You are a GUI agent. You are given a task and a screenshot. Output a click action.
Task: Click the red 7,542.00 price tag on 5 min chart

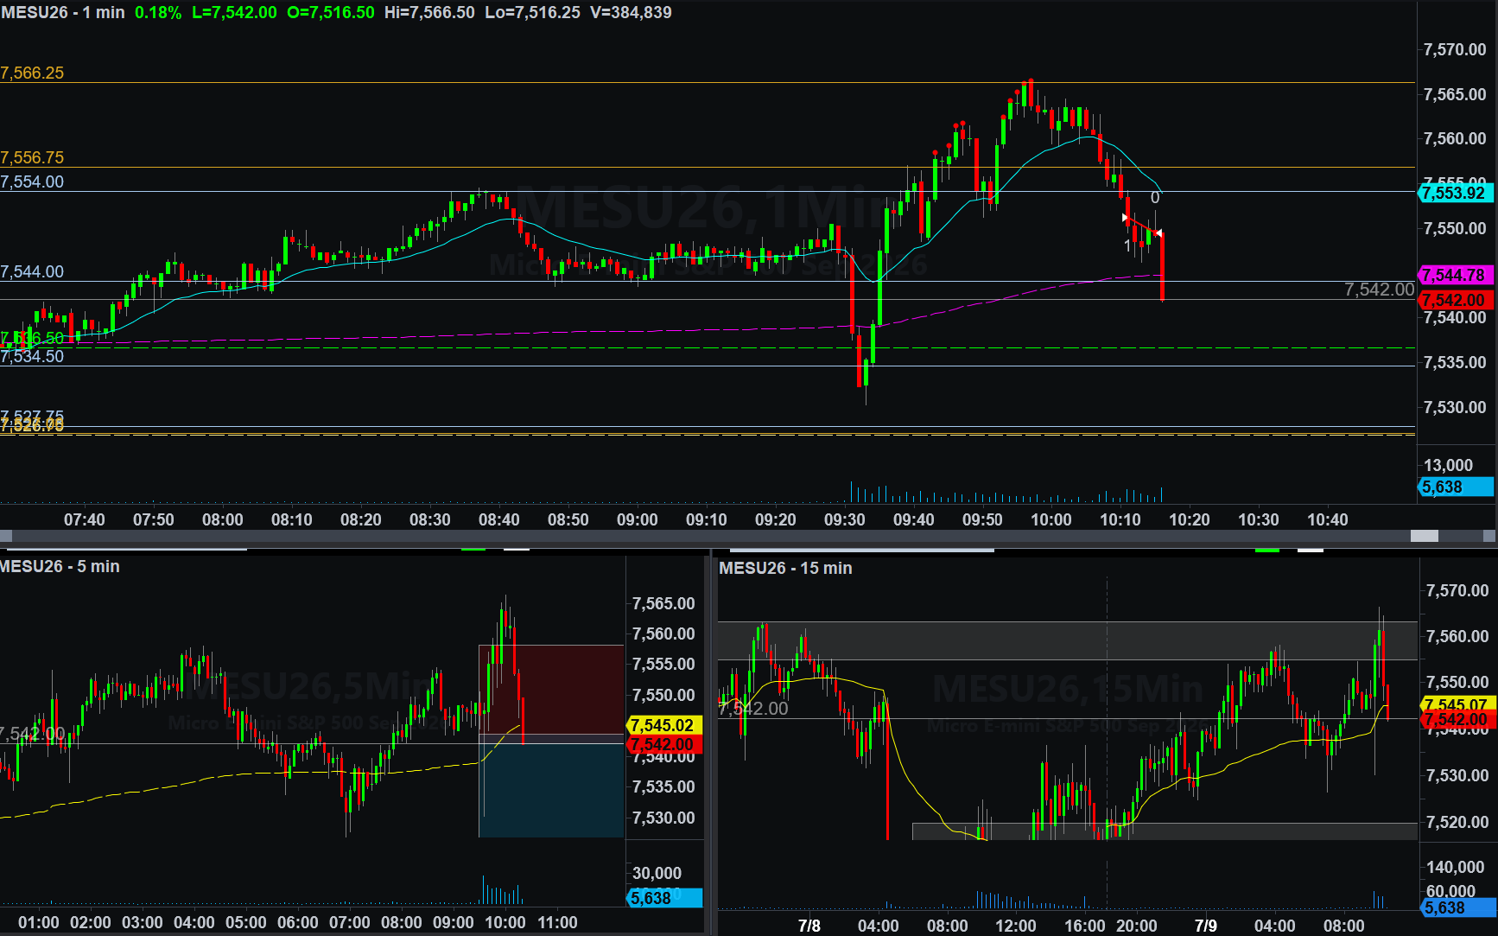coord(663,744)
